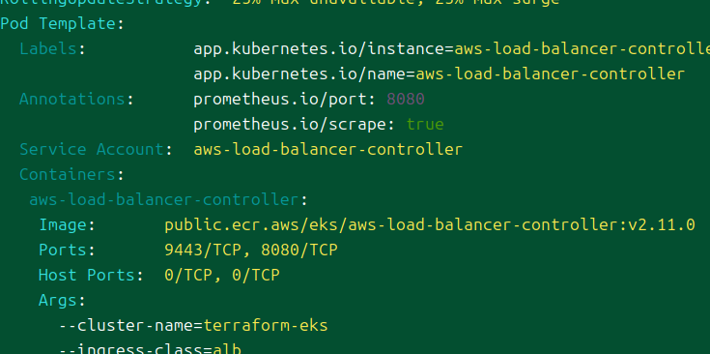Click the Pod Template heading text
Screen dimensions: 710x354
[x=58, y=23]
